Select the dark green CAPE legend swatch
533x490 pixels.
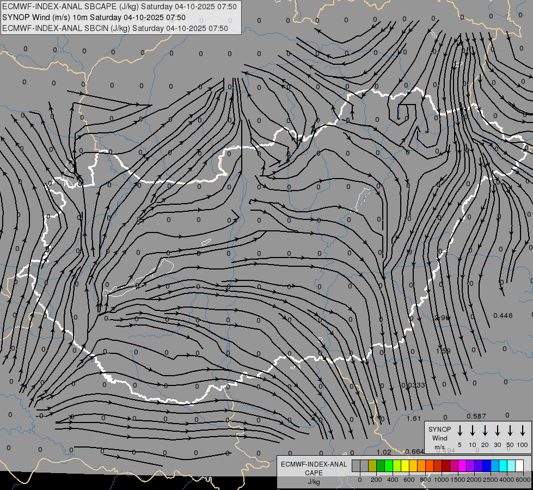pos(381,466)
